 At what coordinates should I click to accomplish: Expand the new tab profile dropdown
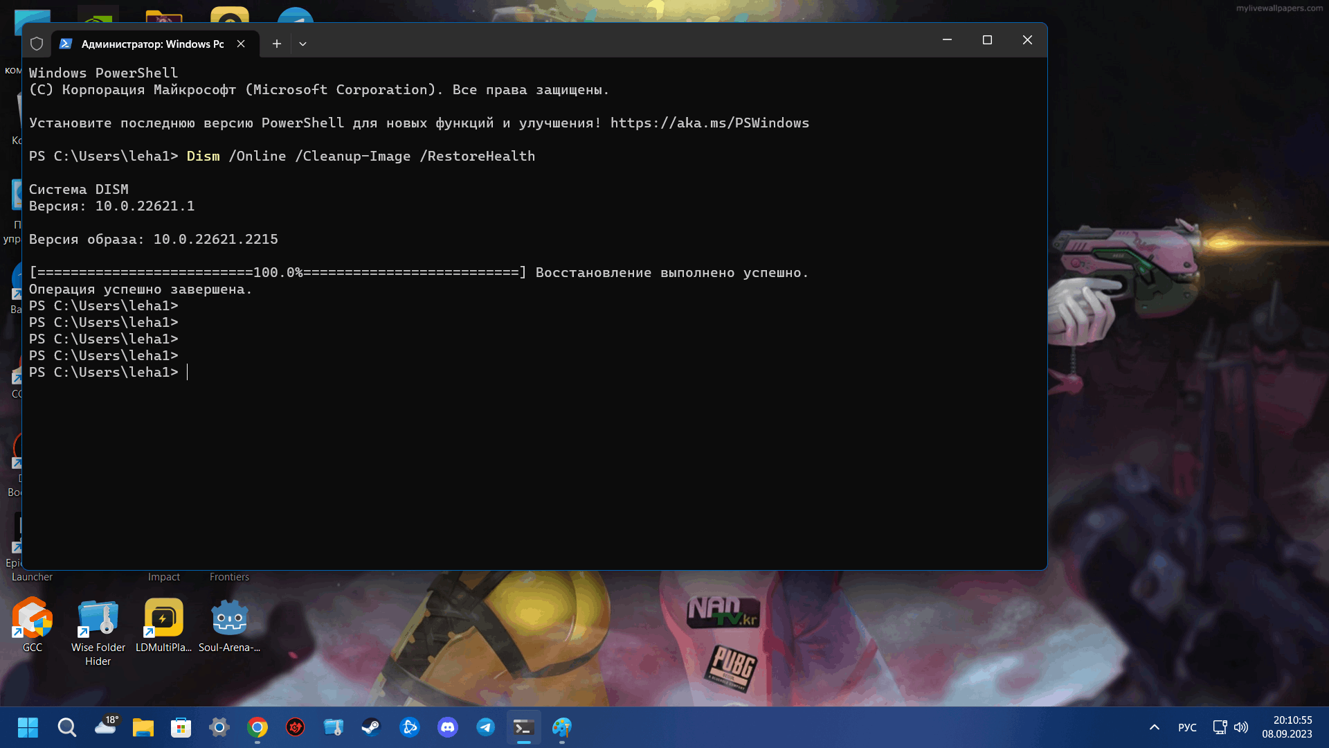tap(302, 44)
